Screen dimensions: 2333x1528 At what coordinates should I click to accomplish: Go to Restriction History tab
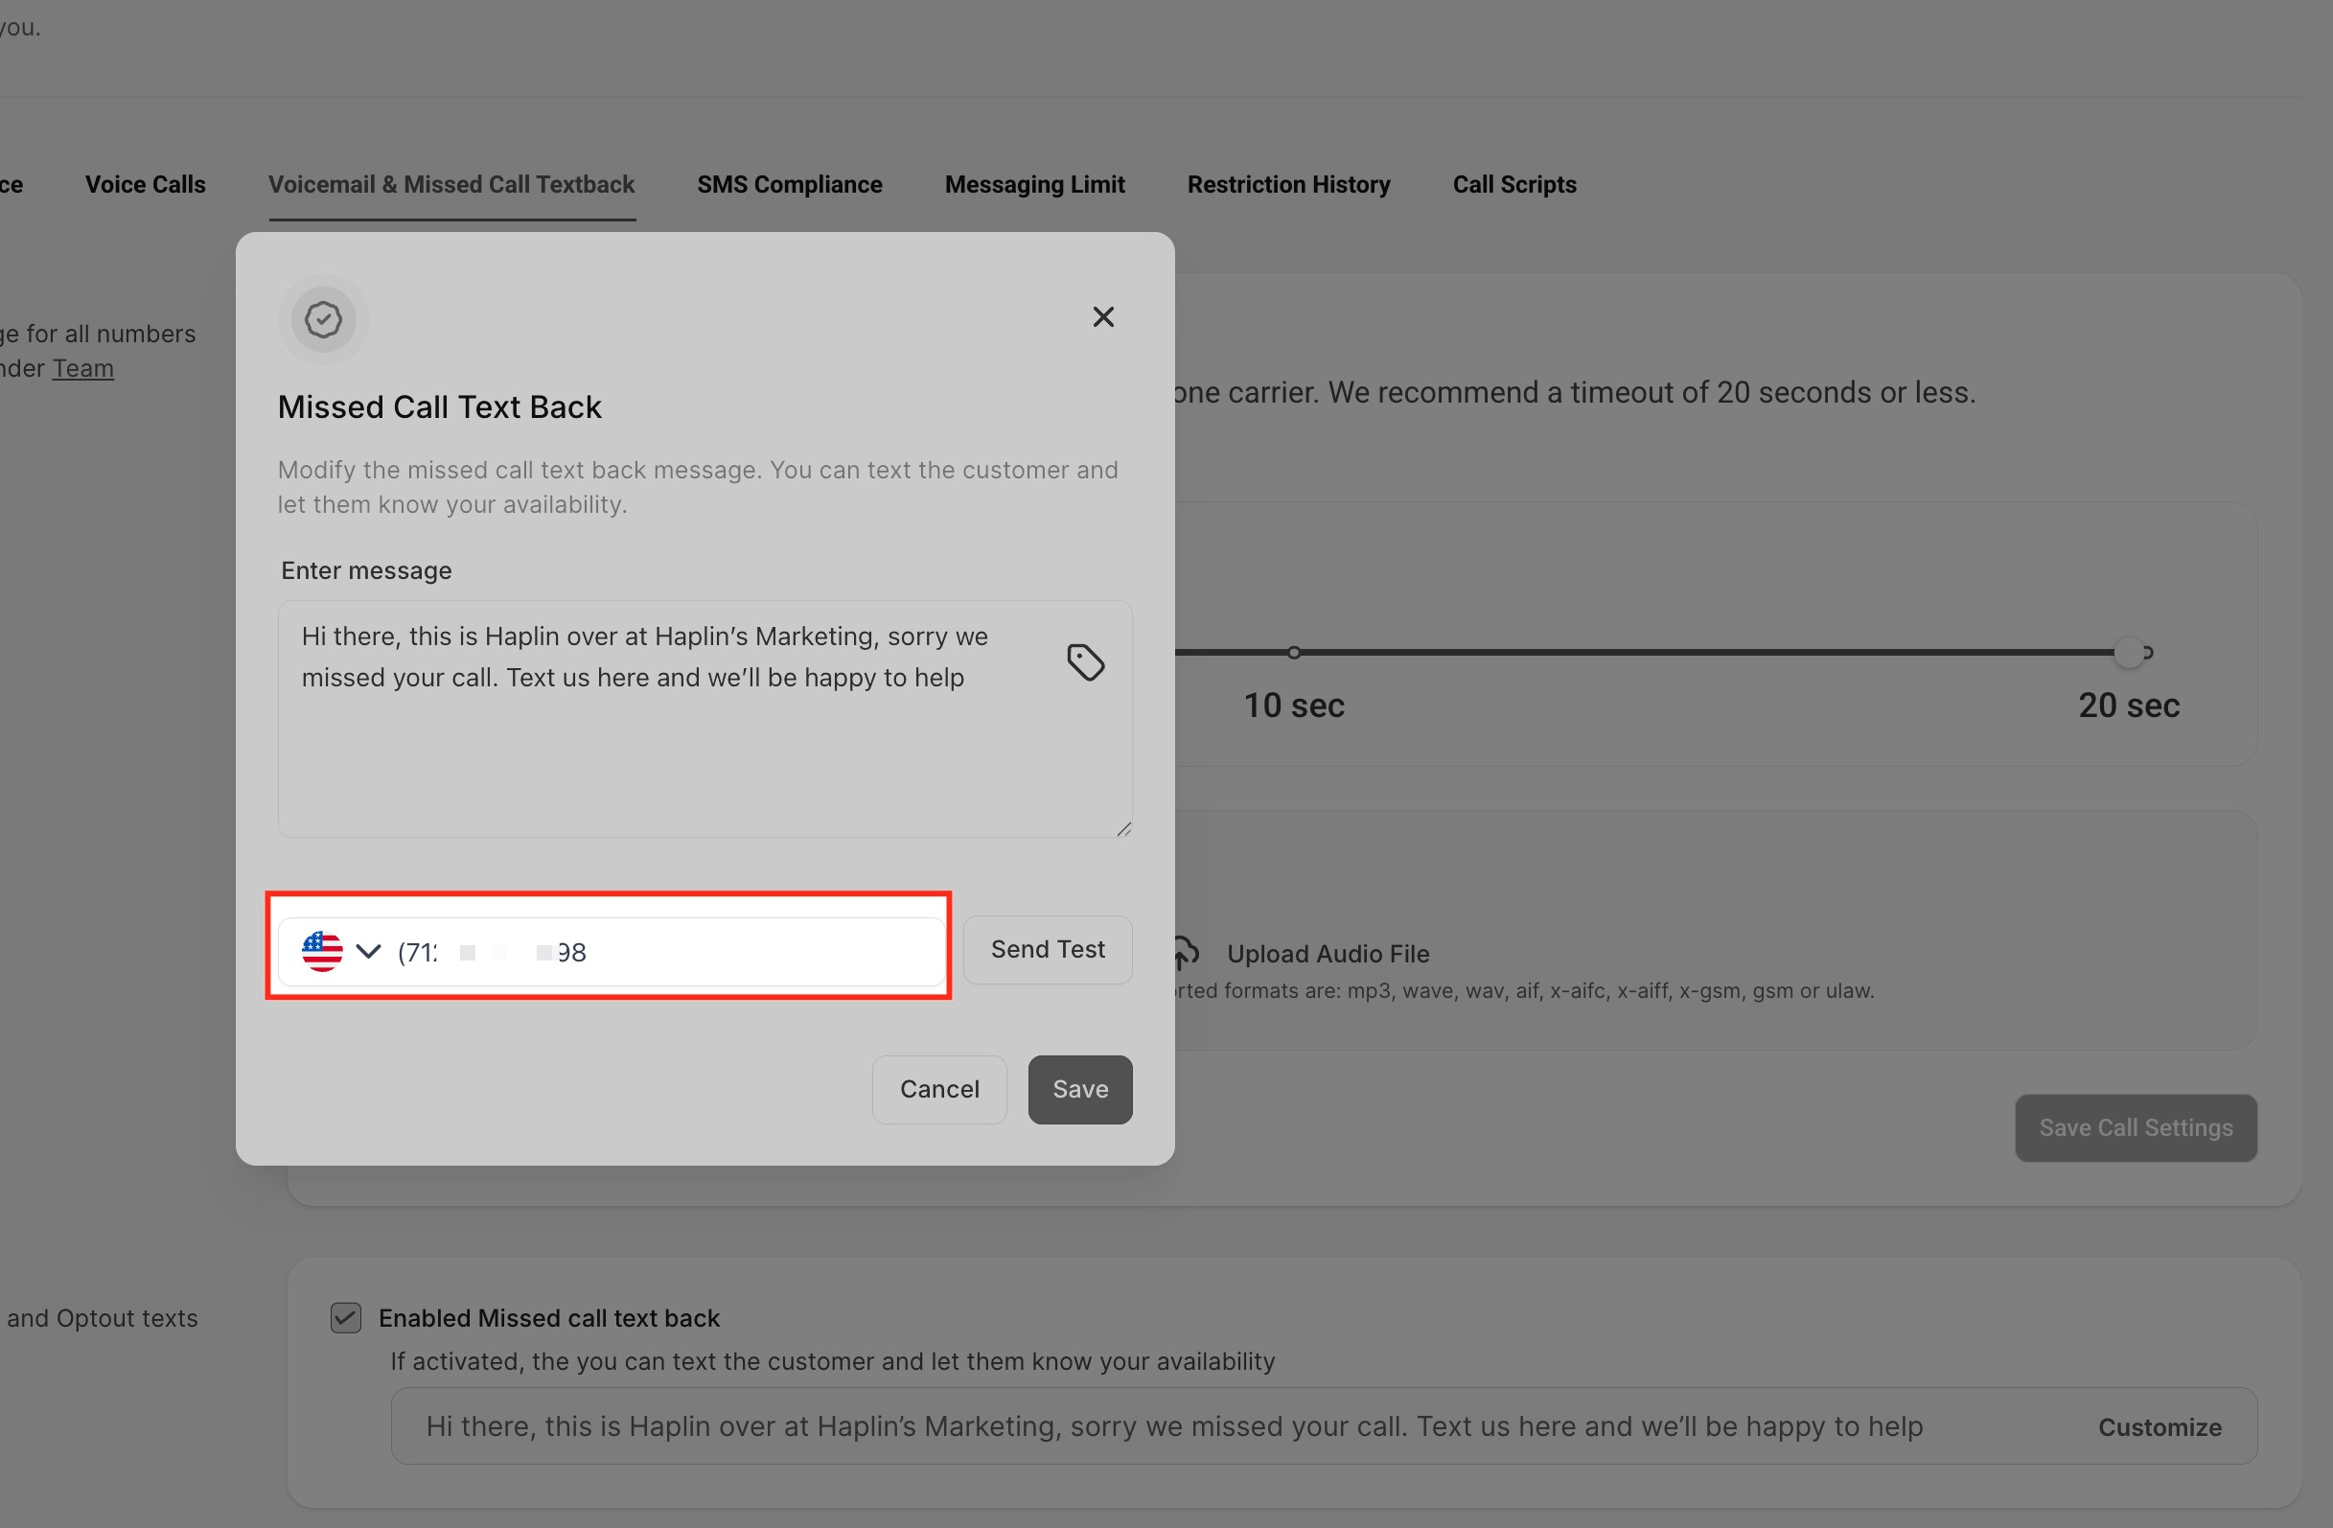point(1288,184)
